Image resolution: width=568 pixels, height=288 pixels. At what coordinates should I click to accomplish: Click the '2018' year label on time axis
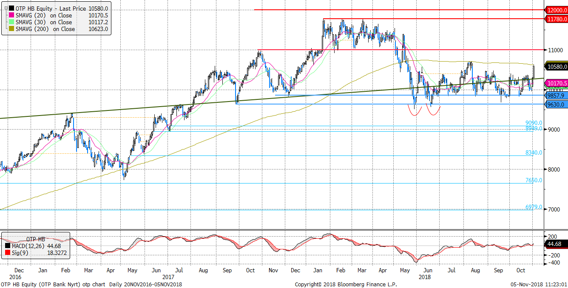pos(425,276)
